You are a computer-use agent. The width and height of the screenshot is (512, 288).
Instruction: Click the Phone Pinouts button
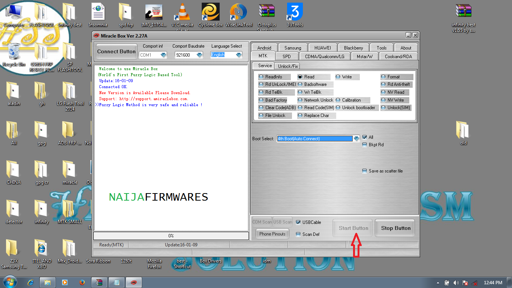(272, 234)
